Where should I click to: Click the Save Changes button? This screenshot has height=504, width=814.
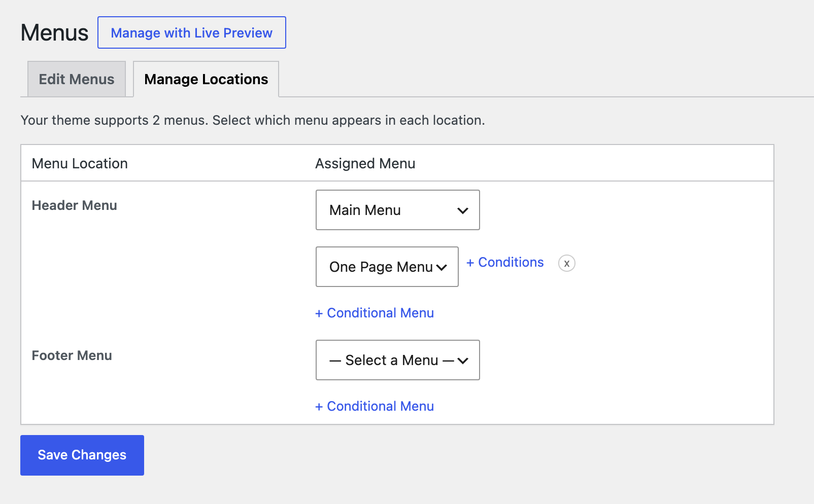click(x=82, y=455)
